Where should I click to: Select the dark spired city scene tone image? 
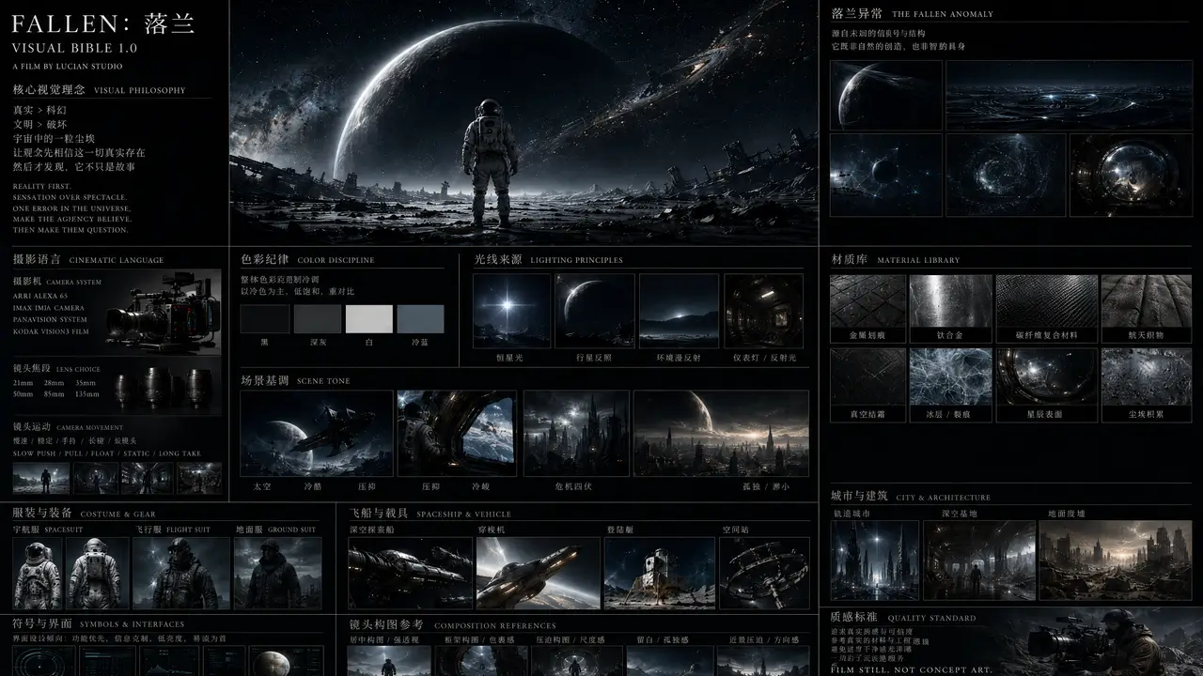[576, 433]
